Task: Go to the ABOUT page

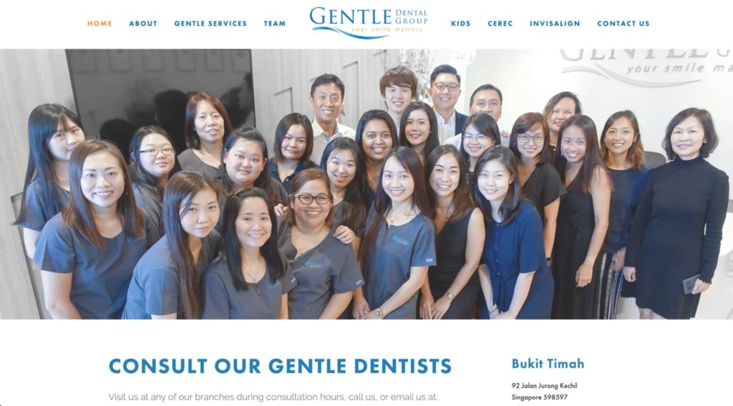Action: pyautogui.click(x=143, y=24)
